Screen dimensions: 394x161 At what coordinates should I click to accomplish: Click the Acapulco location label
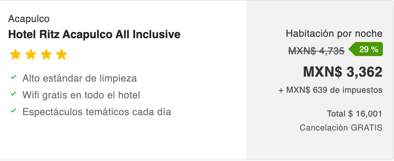29,18
